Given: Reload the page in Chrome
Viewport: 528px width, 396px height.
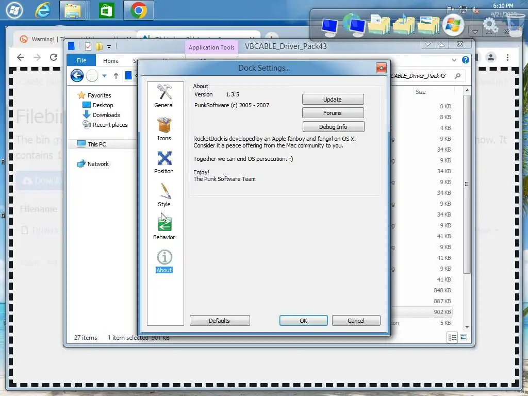Looking at the screenshot, I should (x=54, y=57).
